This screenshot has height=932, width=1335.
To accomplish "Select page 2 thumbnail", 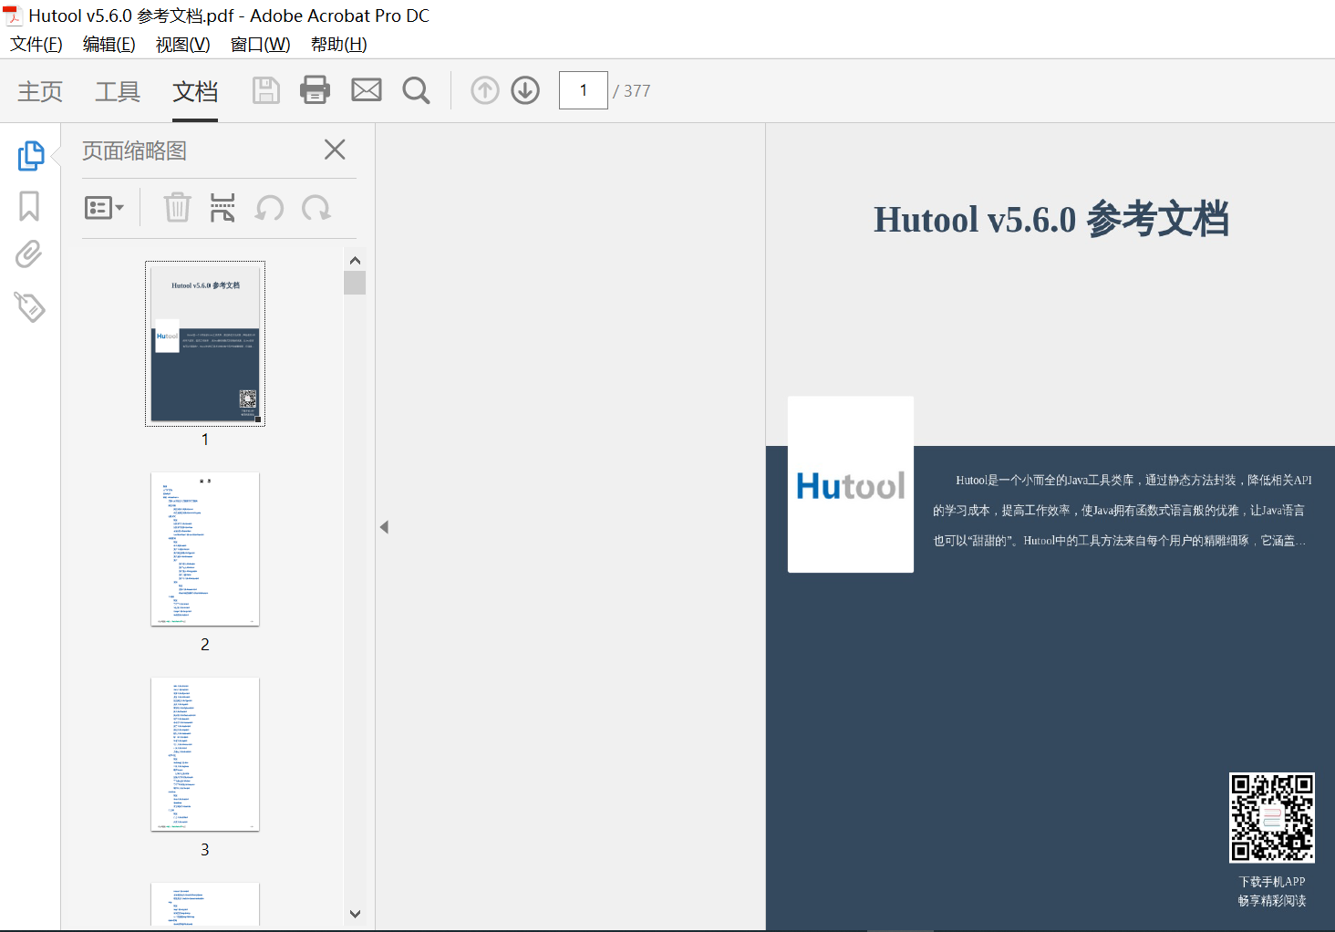I will pyautogui.click(x=205, y=549).
